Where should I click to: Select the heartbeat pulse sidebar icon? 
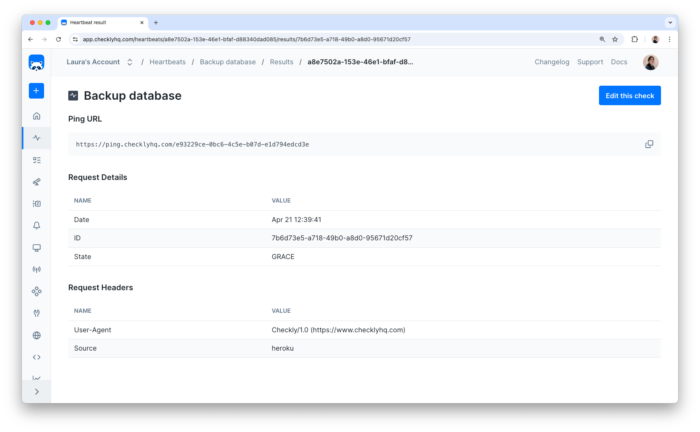coord(37,138)
